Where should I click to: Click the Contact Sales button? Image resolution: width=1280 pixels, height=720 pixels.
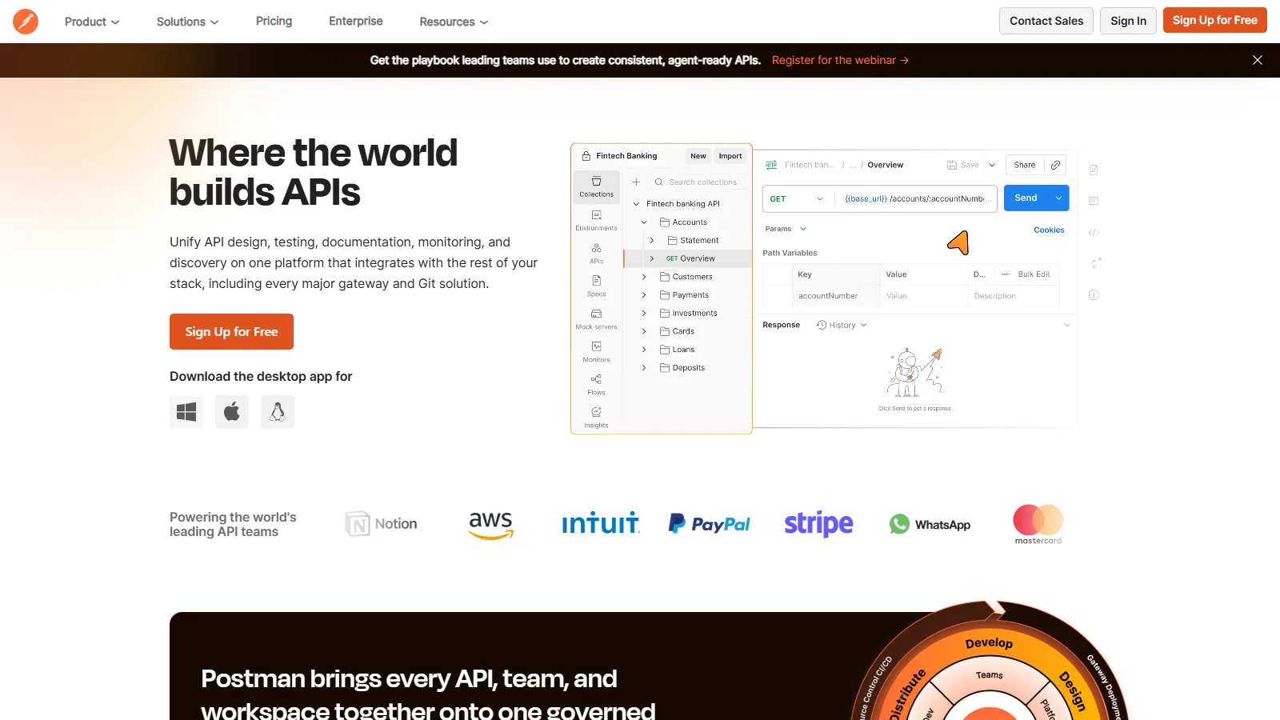coord(1046,21)
